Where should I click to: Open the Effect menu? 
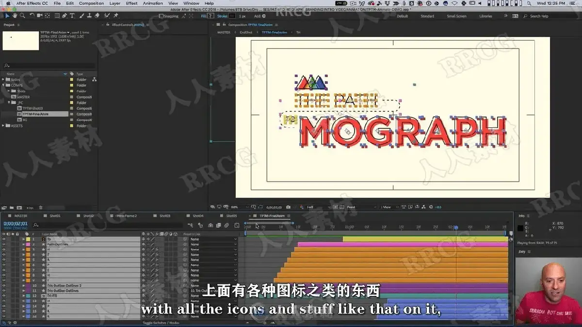click(x=131, y=3)
